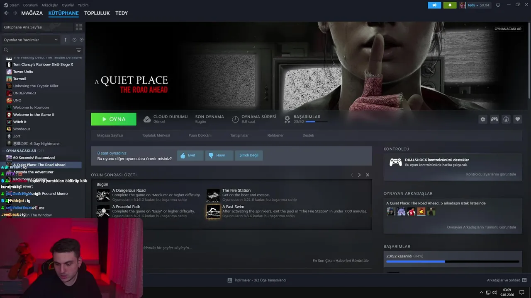
Task: Open the Puan Dükkânı link
Action: pyautogui.click(x=200, y=135)
